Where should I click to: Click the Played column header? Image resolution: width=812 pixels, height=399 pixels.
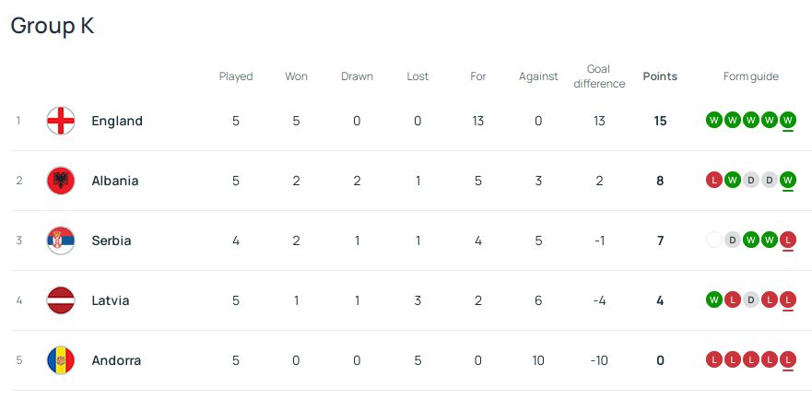236,76
